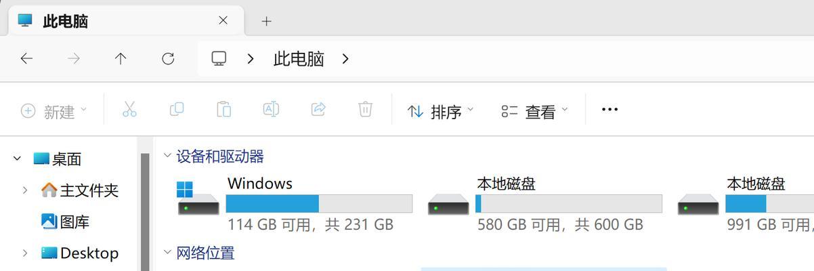Add a new tab with plus button
This screenshot has width=814, height=271.
[266, 21]
